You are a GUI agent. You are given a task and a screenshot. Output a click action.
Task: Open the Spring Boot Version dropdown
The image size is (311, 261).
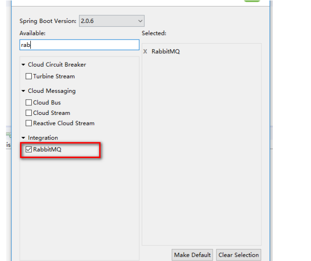click(112, 21)
